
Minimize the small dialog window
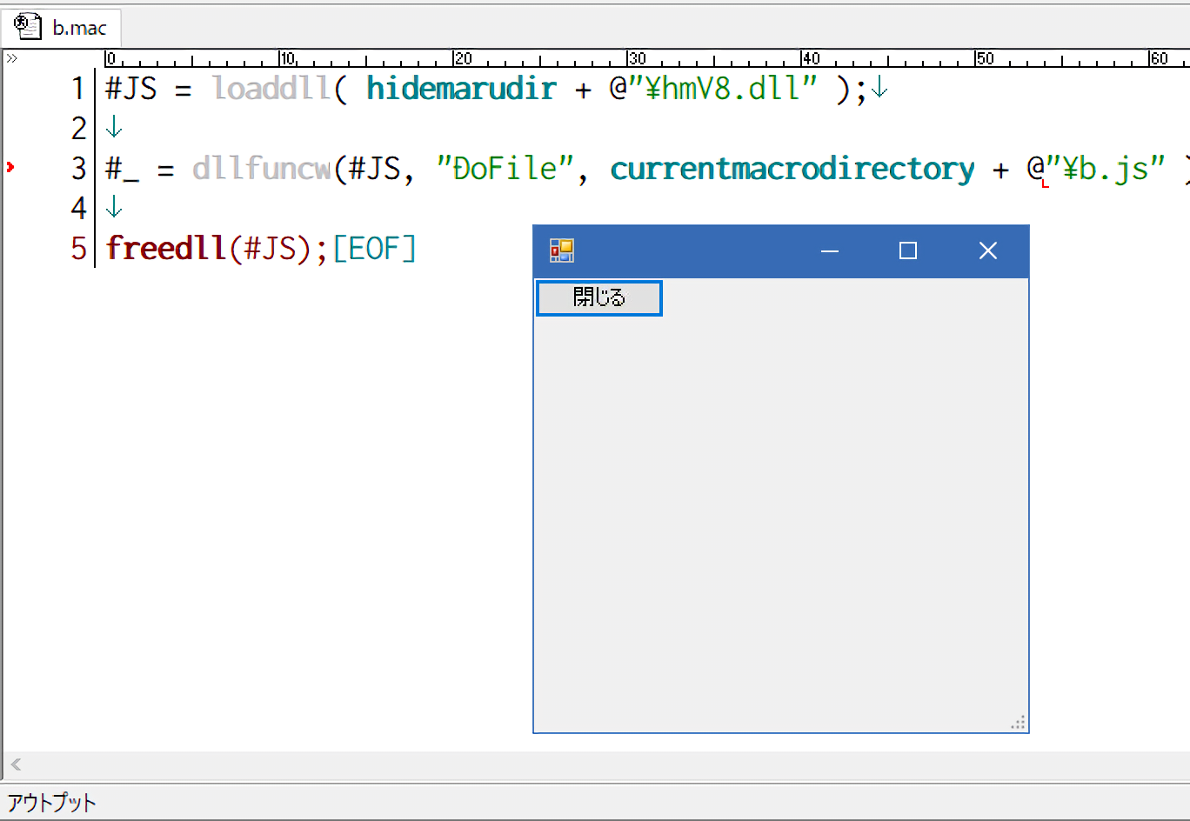tap(829, 251)
